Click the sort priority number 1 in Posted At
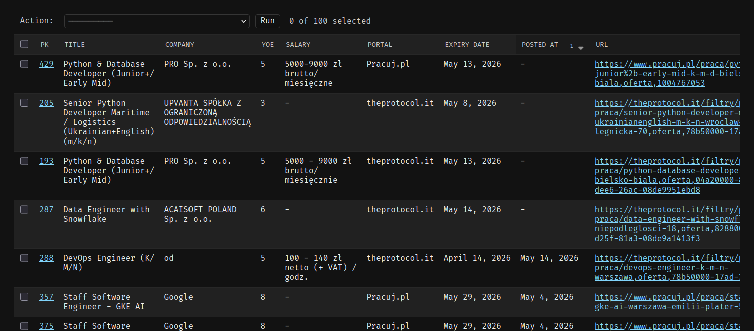The image size is (754, 331). pyautogui.click(x=571, y=46)
